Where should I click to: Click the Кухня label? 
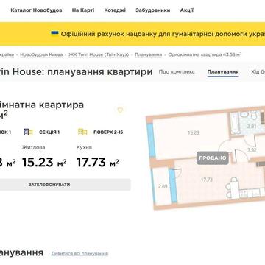(x=84, y=147)
